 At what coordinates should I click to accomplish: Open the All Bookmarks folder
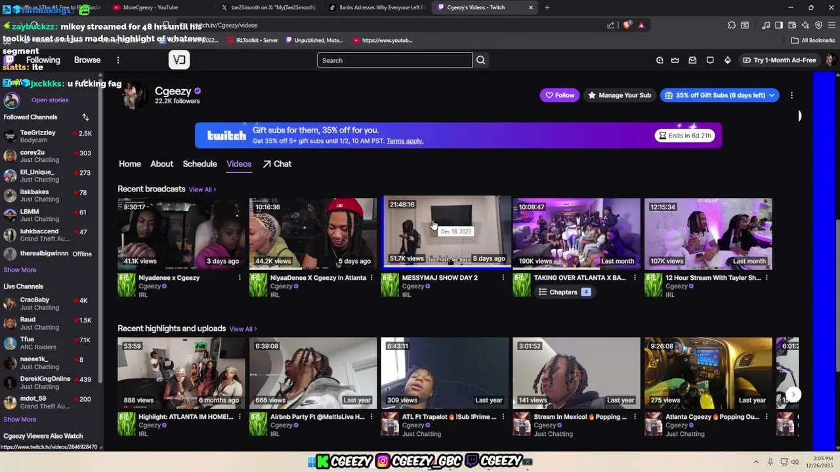tap(813, 40)
